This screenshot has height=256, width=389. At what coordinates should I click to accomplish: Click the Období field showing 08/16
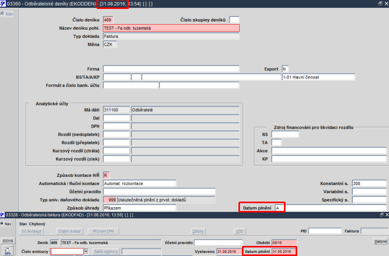pos(284,243)
